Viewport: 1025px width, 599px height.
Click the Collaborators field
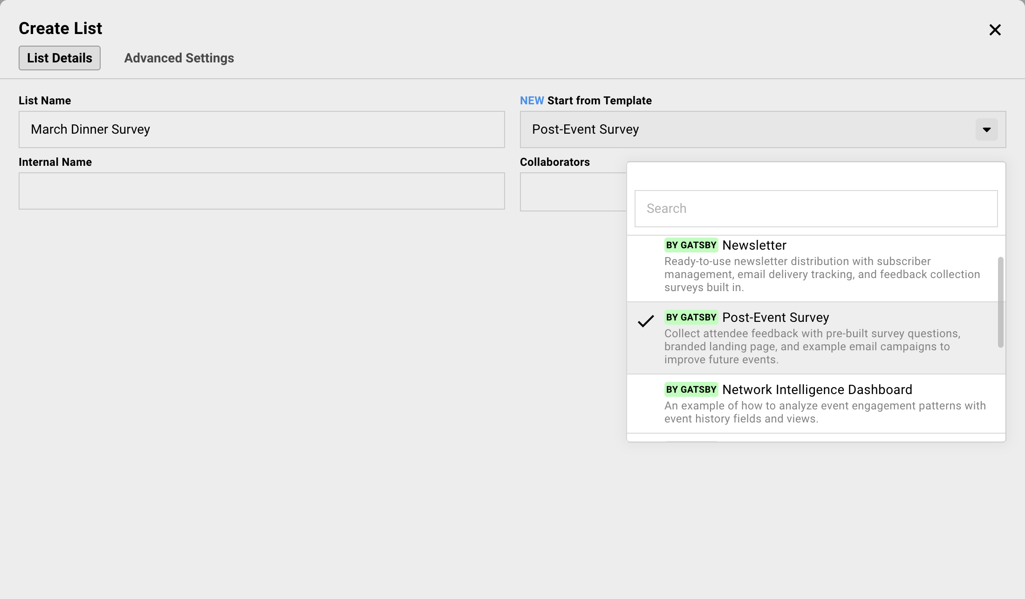point(573,192)
